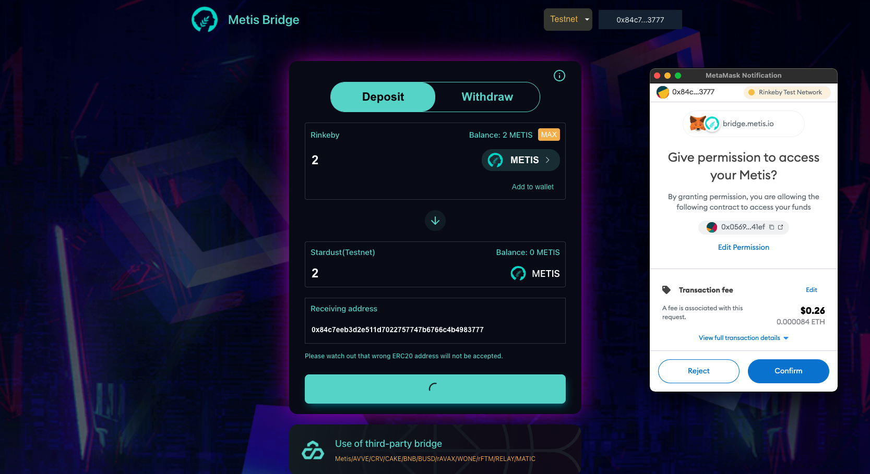Click the Metis Bridge logo icon
Image resolution: width=870 pixels, height=474 pixels.
[205, 20]
